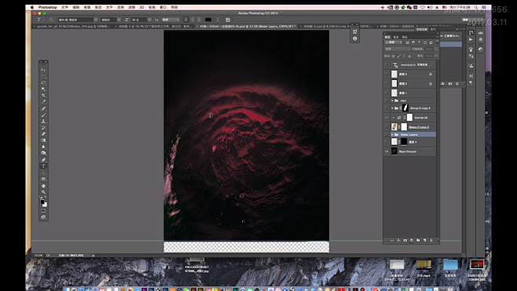Select the Eyedropper tool

coord(43,102)
